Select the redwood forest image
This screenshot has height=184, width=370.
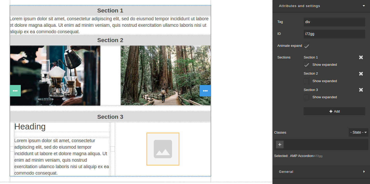pos(166,76)
